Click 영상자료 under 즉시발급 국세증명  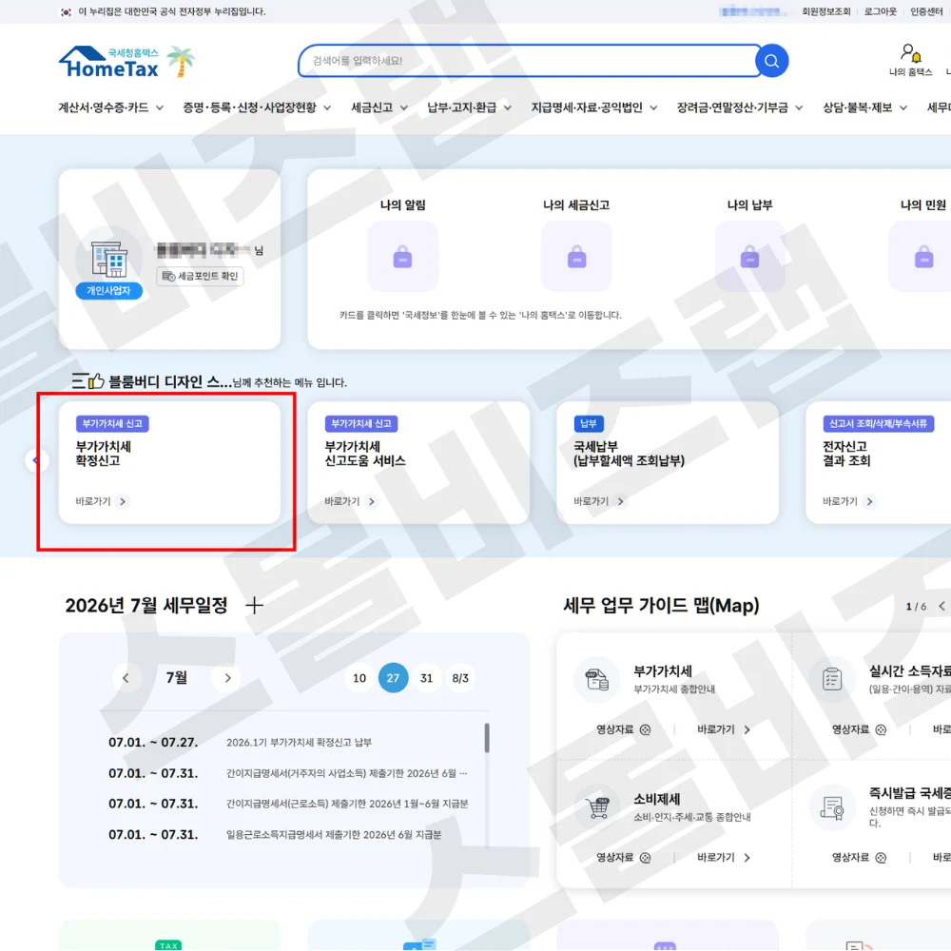(858, 858)
